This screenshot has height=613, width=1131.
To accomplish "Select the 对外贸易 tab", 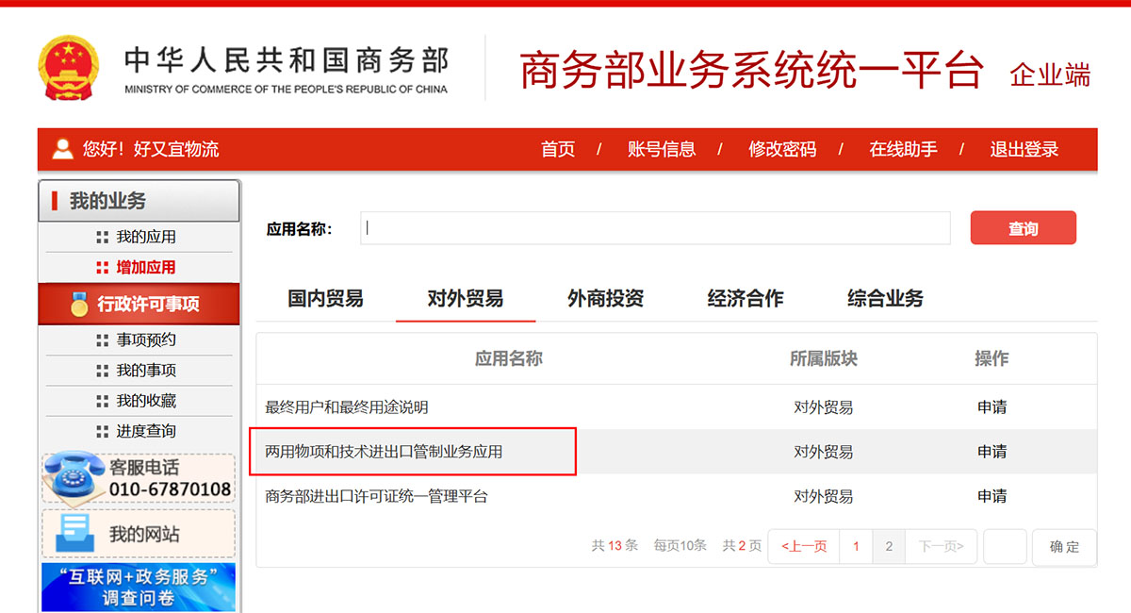I will pos(466,298).
